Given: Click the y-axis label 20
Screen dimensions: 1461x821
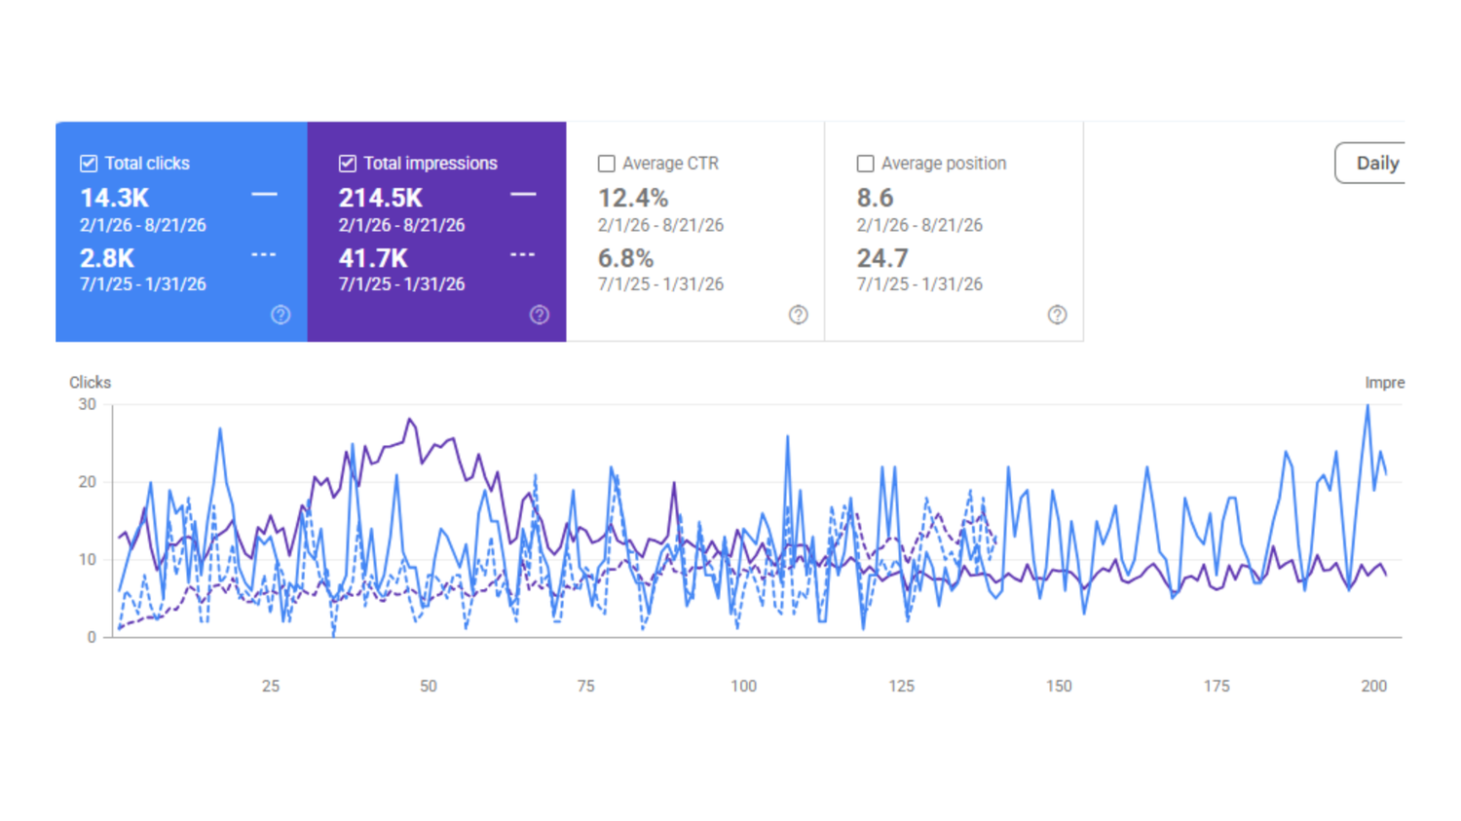Looking at the screenshot, I should [x=88, y=482].
